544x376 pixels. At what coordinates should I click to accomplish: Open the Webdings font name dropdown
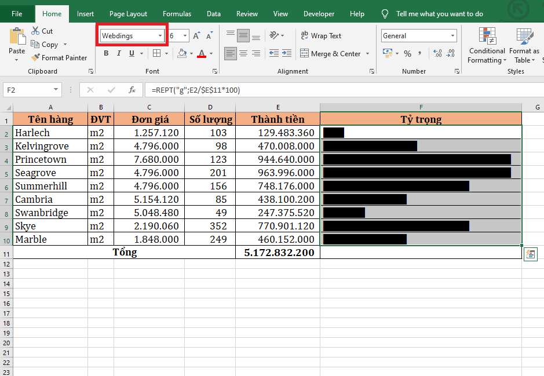point(160,36)
